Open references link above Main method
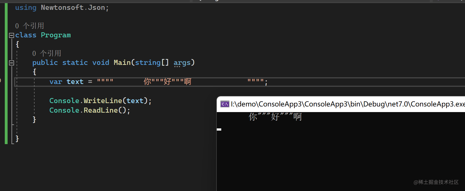The image size is (465, 191). click(47, 53)
